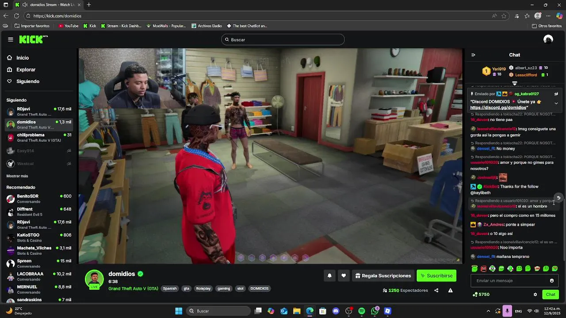This screenshot has height=318, width=566.
Task: Open BenitoSDR recommended channel
Action: (x=38, y=199)
